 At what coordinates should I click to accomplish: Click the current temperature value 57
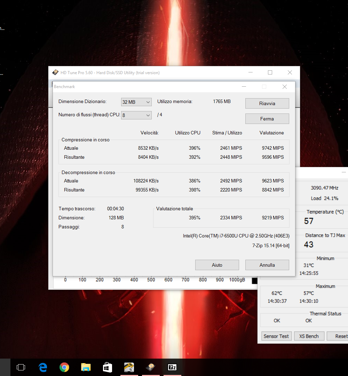[x=309, y=221]
